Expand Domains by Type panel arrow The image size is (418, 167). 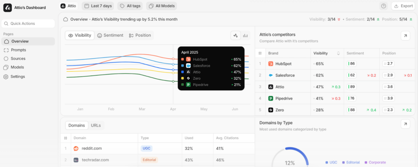click(405, 124)
